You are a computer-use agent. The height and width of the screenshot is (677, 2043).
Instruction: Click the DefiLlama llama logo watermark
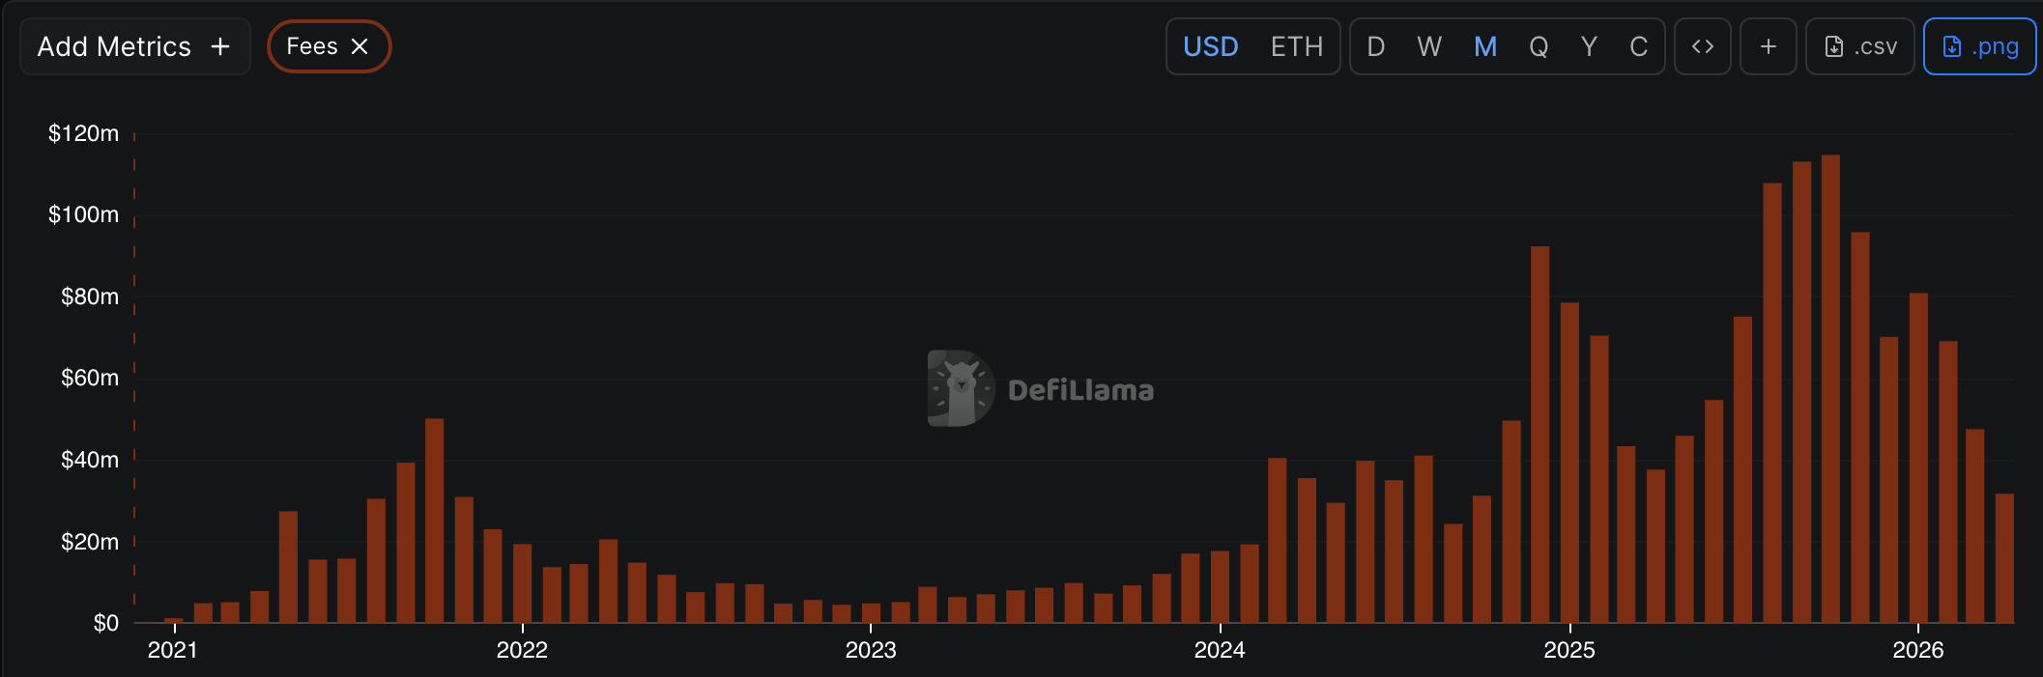tap(960, 388)
